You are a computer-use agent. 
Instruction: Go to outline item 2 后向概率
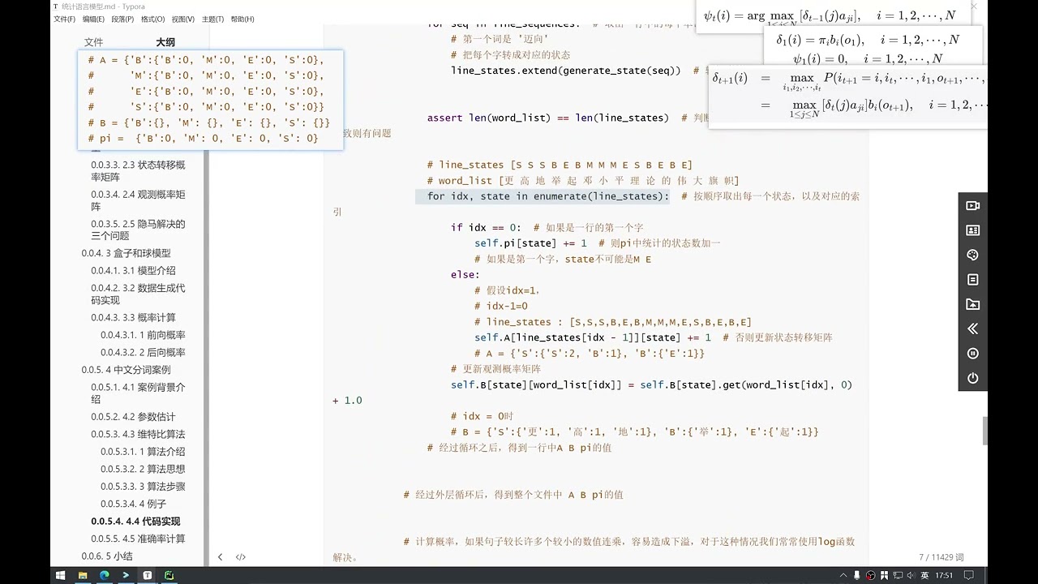click(x=143, y=353)
